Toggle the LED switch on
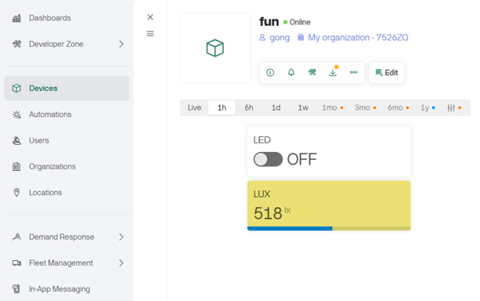Viewport: 480px width, 301px height. click(268, 159)
